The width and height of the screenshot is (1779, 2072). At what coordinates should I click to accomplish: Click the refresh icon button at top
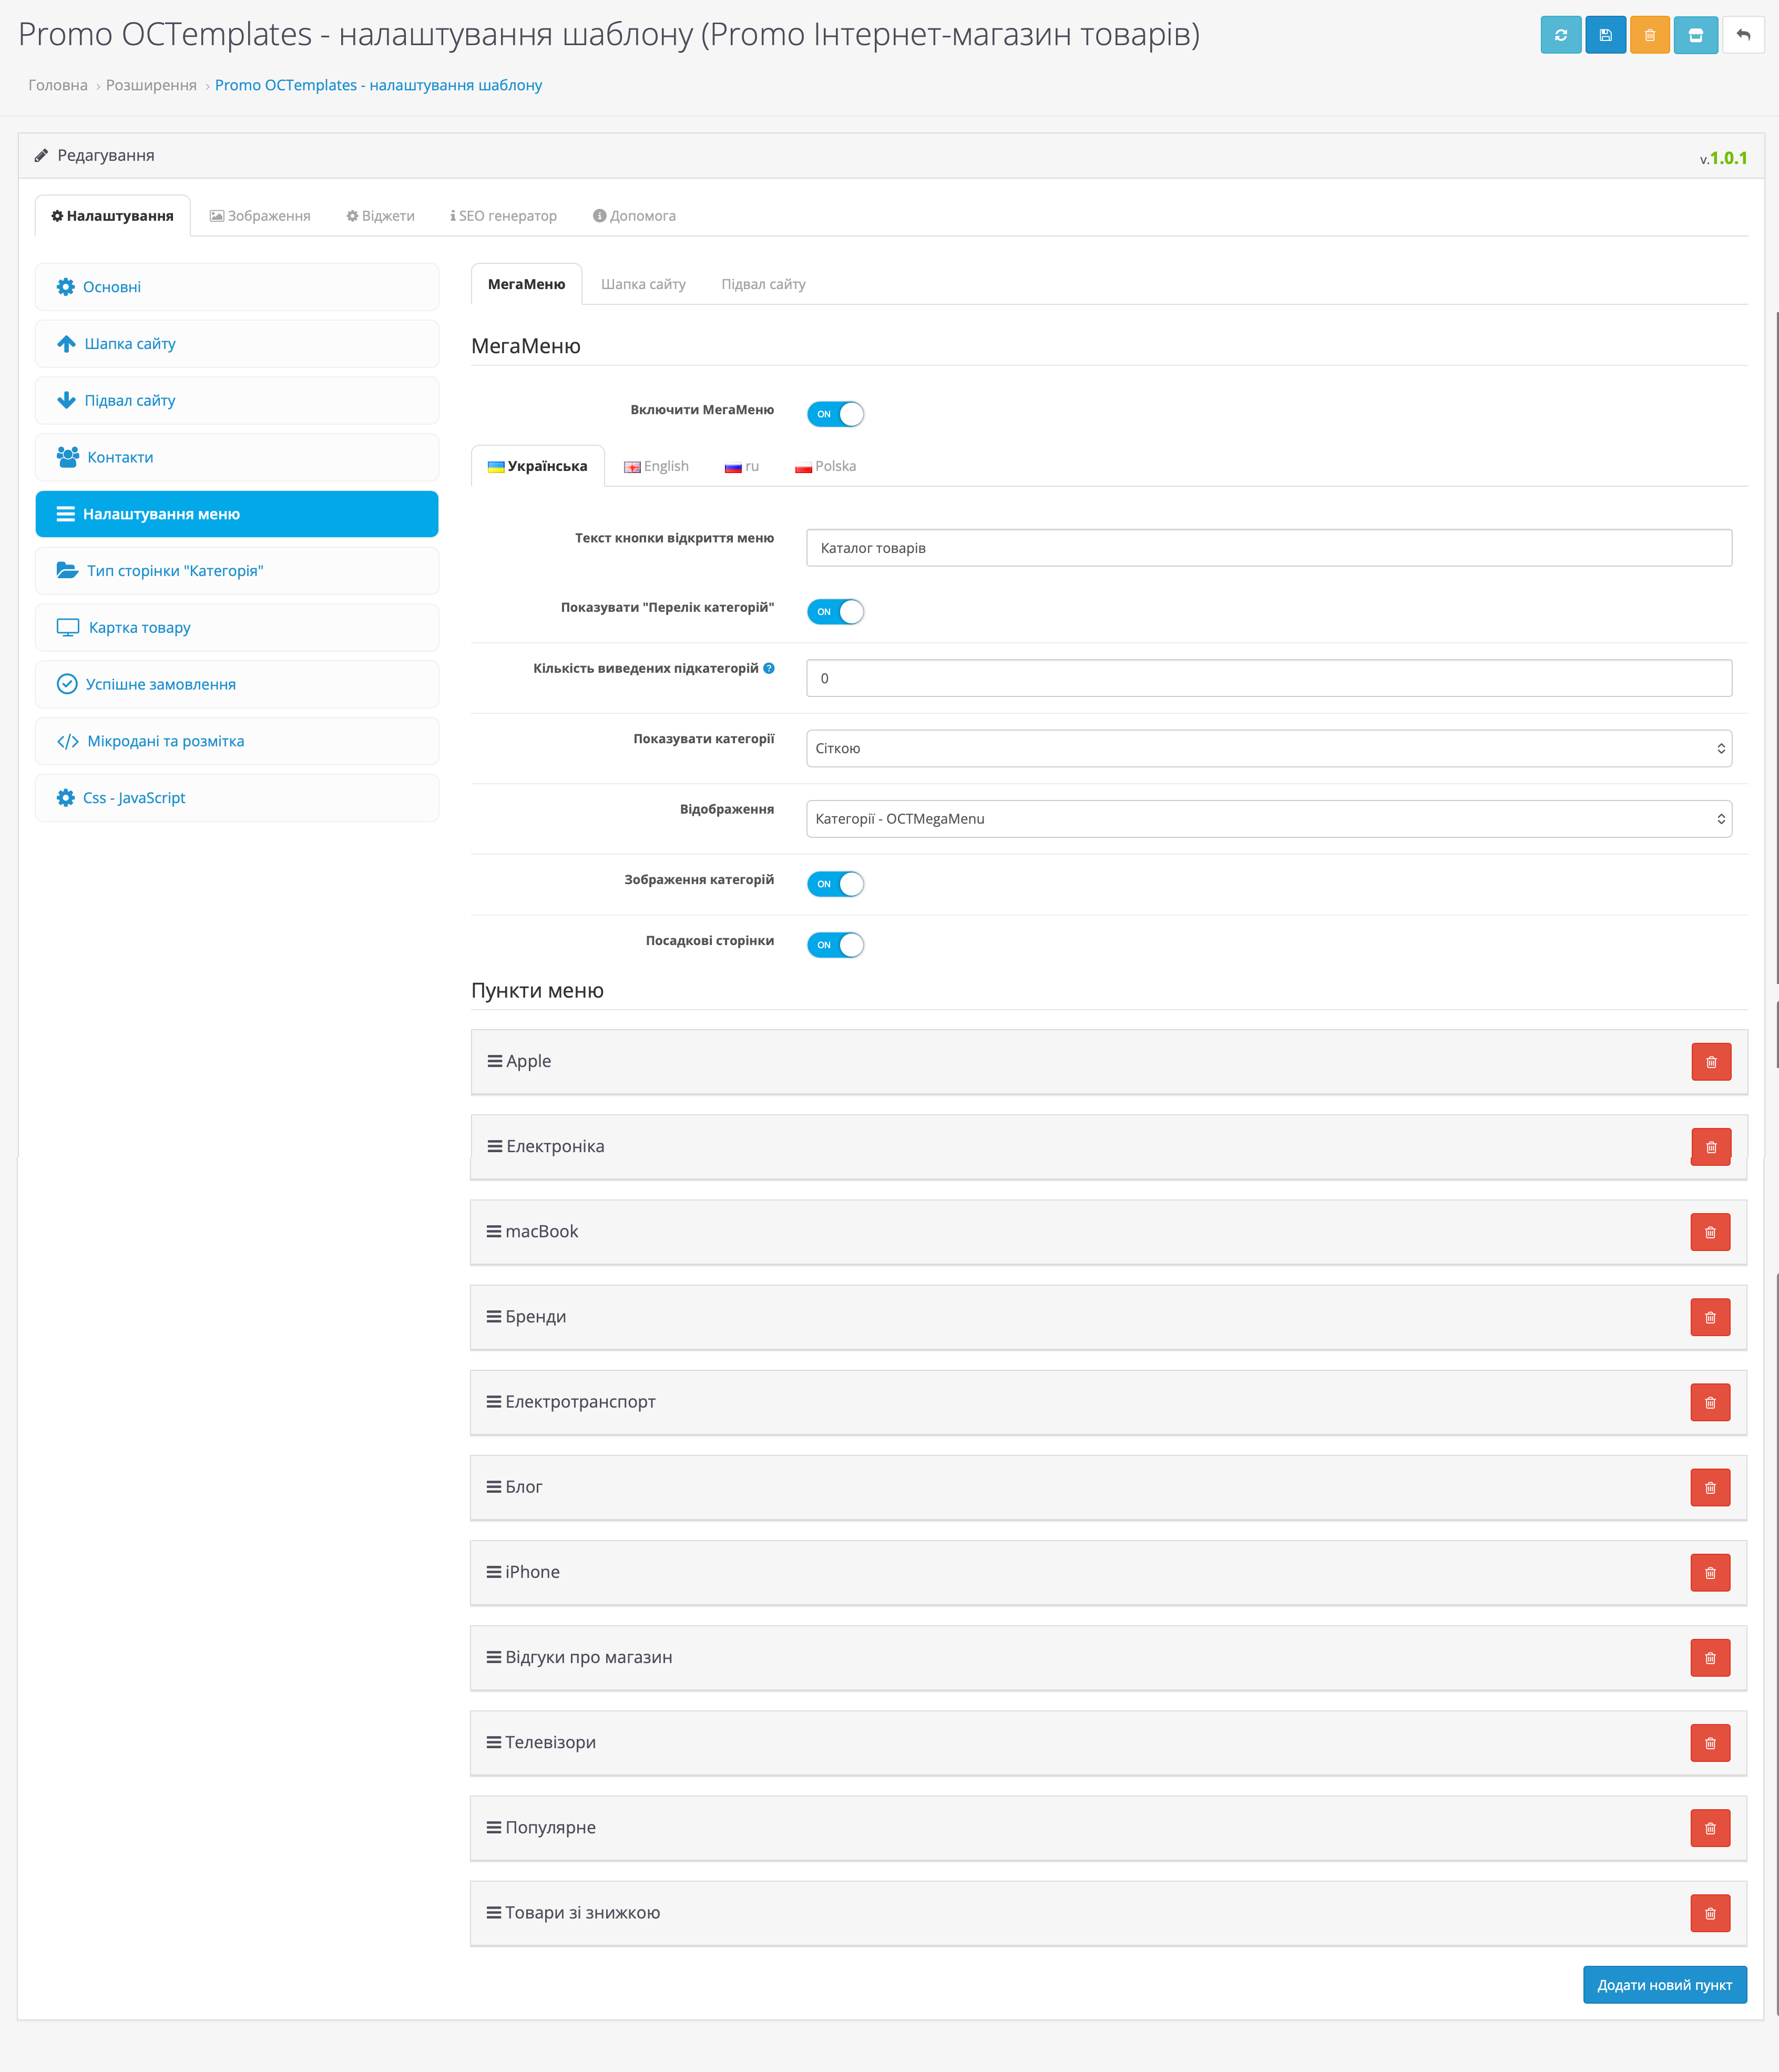pos(1560,35)
